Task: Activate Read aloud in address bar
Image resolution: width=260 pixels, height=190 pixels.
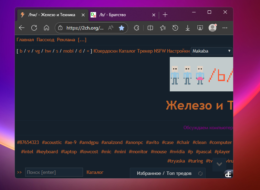Action: coord(111,28)
